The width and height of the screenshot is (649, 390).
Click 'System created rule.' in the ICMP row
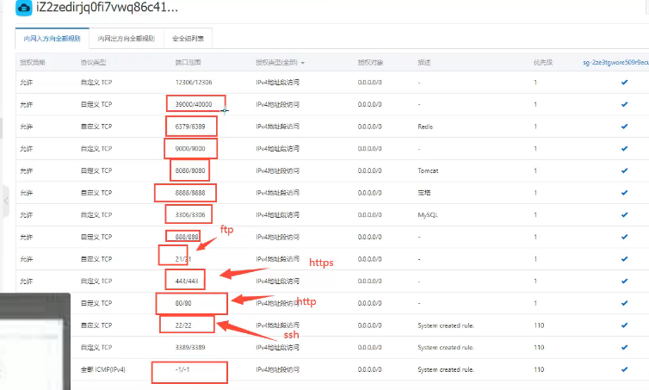pyautogui.click(x=446, y=369)
